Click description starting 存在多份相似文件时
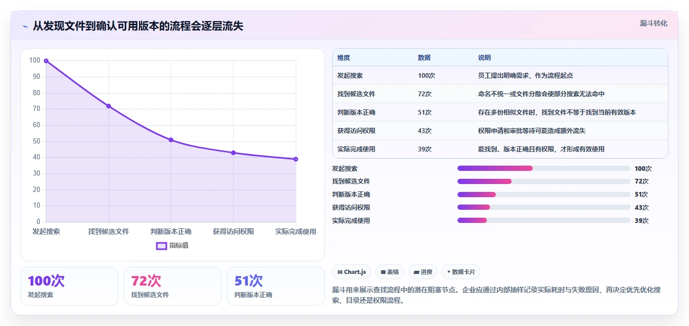This screenshot has width=689, height=326. (557, 113)
